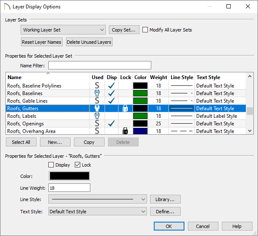Toggle display checkmark for Roofs, Baselines
Screen dimensions: 258x236
click(x=111, y=93)
